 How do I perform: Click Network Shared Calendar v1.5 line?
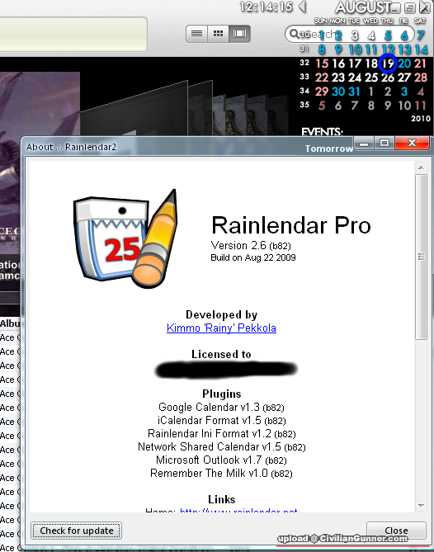coord(221,446)
